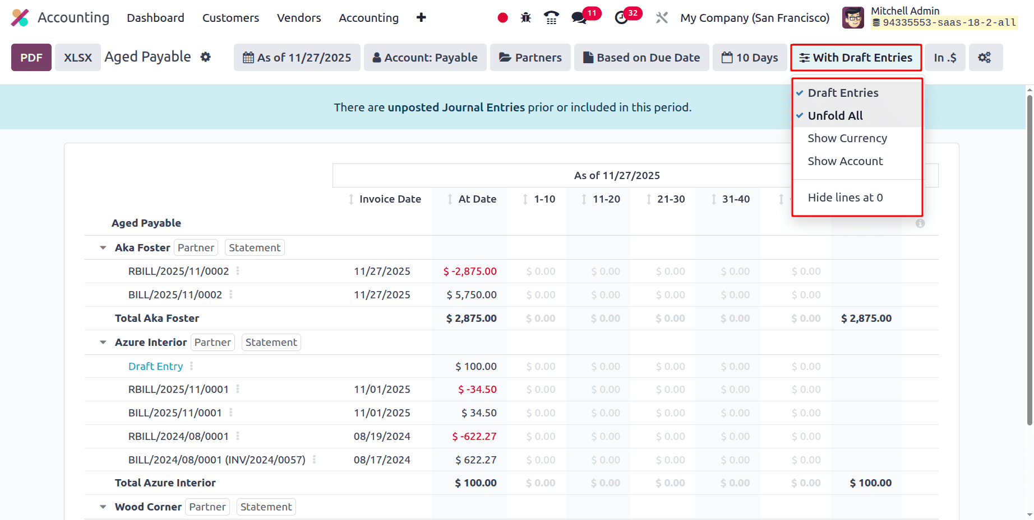Open the Partners filter dropdown
The height and width of the screenshot is (520, 1034).
pyautogui.click(x=530, y=58)
